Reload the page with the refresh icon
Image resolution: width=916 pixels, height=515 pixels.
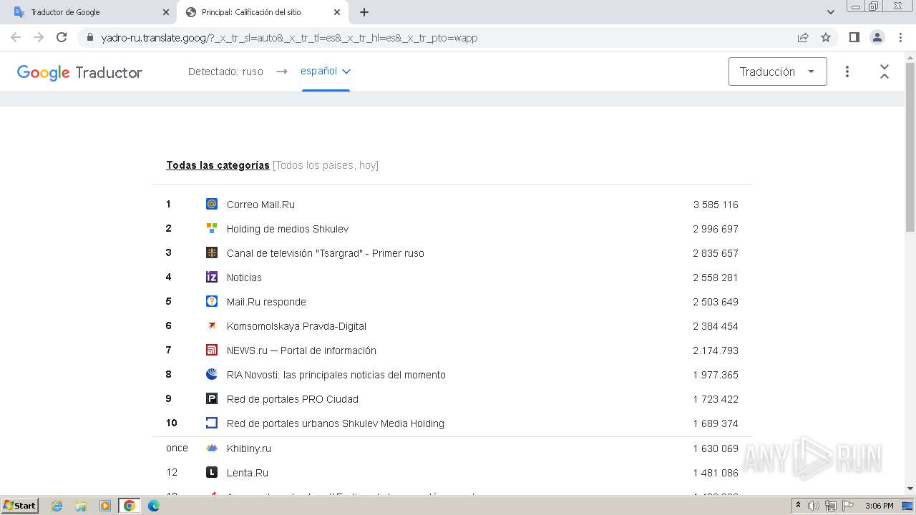pyautogui.click(x=62, y=37)
